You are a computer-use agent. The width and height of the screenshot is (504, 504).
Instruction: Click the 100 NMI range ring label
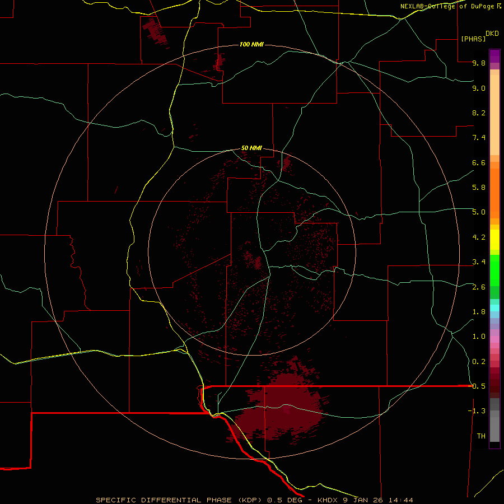point(251,44)
